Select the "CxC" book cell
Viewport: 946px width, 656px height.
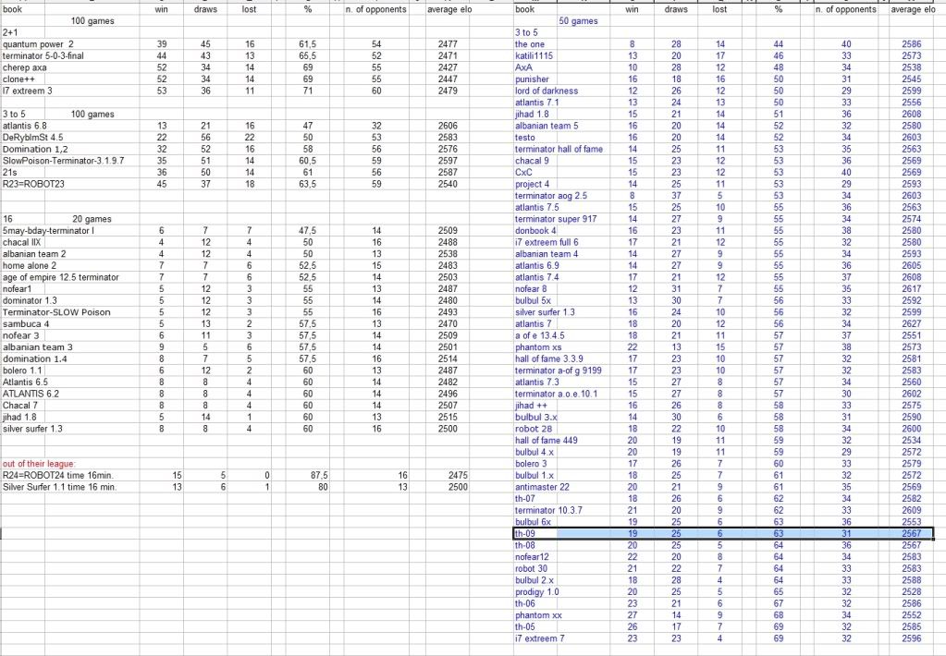(523, 173)
